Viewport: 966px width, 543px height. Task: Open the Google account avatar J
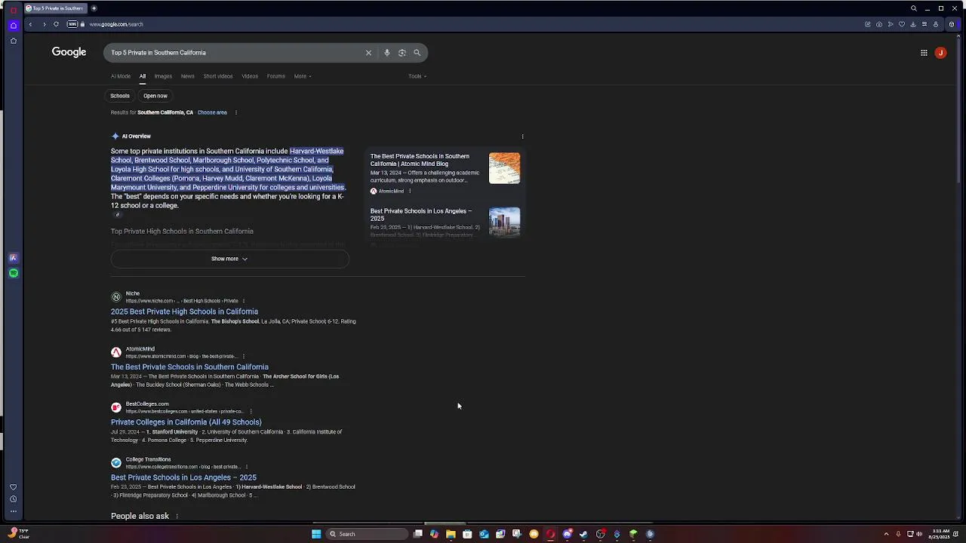[x=940, y=53]
